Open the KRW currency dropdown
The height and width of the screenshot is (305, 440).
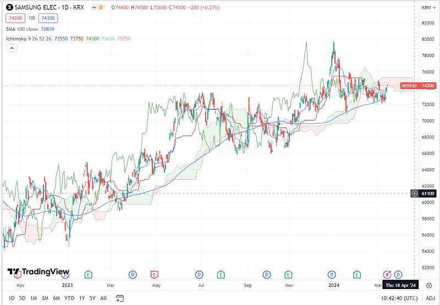point(426,8)
